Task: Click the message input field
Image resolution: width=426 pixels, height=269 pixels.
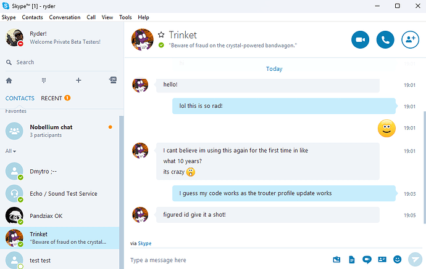Action: 228,260
